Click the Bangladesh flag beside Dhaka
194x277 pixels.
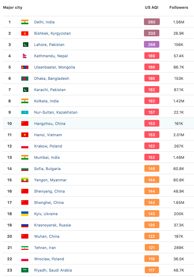25,79
